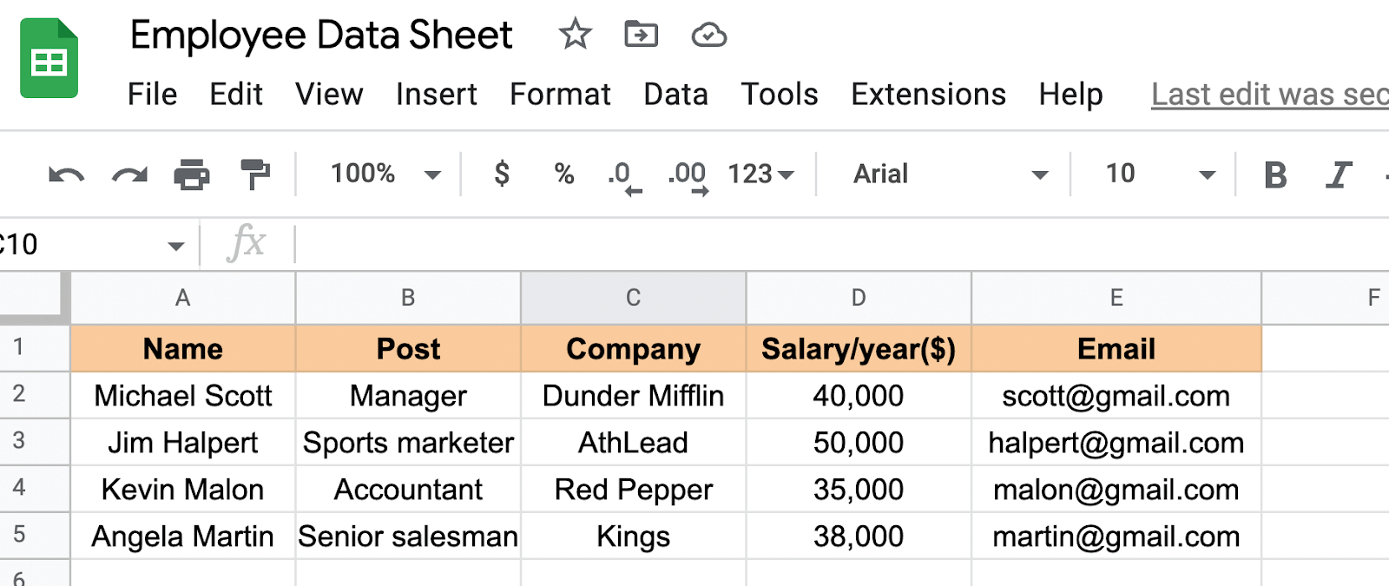Open the zoom 100% dropdown
This screenshot has height=586, width=1389.
point(385,174)
